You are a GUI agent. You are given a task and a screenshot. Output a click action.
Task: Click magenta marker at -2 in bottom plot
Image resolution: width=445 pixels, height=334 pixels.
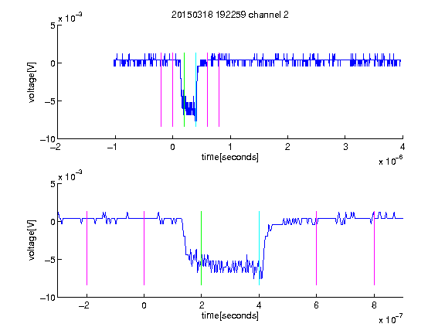pyautogui.click(x=87, y=248)
